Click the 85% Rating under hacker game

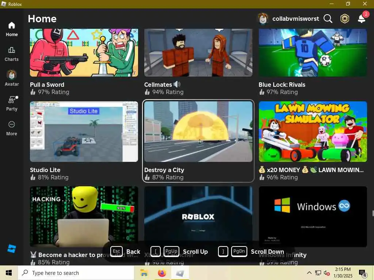[x=50, y=262]
